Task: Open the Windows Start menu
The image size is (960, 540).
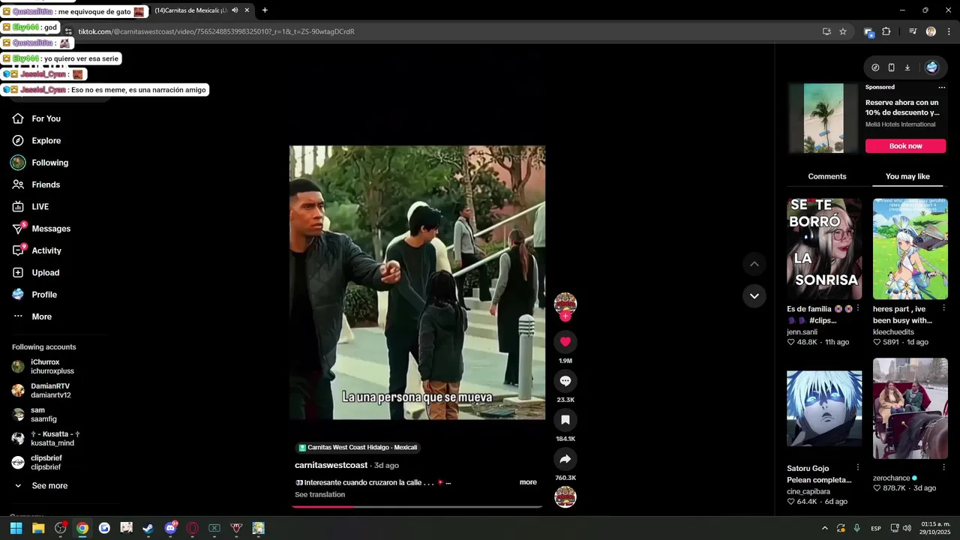Action: click(x=16, y=528)
